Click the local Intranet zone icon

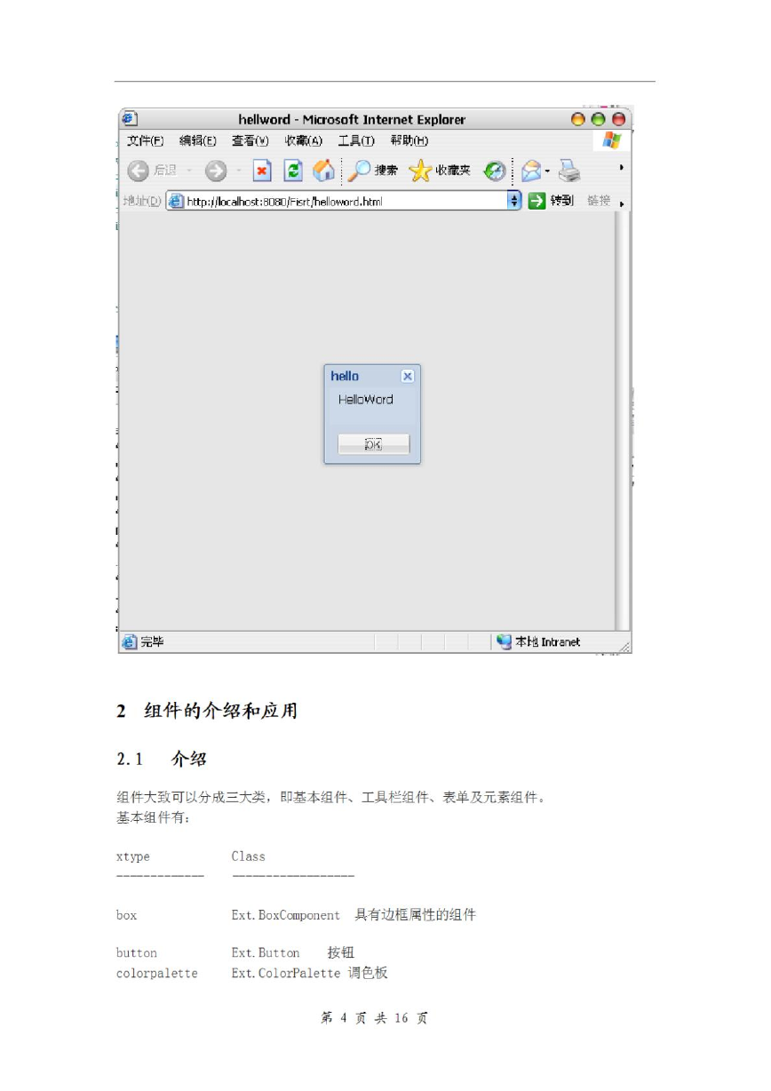[504, 641]
